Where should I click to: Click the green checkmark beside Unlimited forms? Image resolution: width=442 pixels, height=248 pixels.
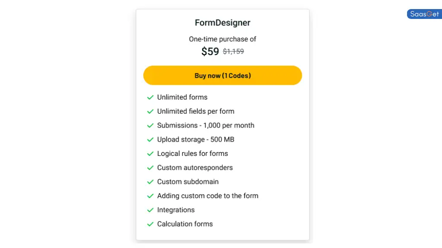pos(150,97)
